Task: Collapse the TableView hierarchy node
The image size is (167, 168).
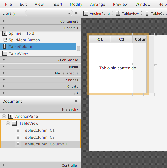Action: click(8, 123)
